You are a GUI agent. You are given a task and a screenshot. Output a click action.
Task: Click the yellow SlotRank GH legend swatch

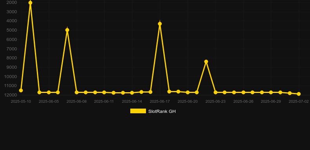click(x=138, y=111)
